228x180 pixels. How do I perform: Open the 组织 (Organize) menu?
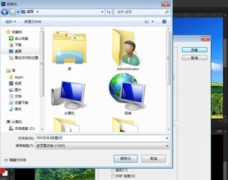tap(10, 22)
